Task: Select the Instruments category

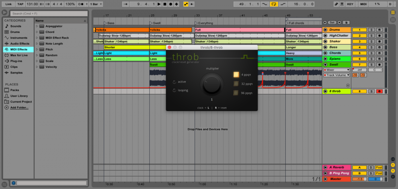Action: click(19, 38)
